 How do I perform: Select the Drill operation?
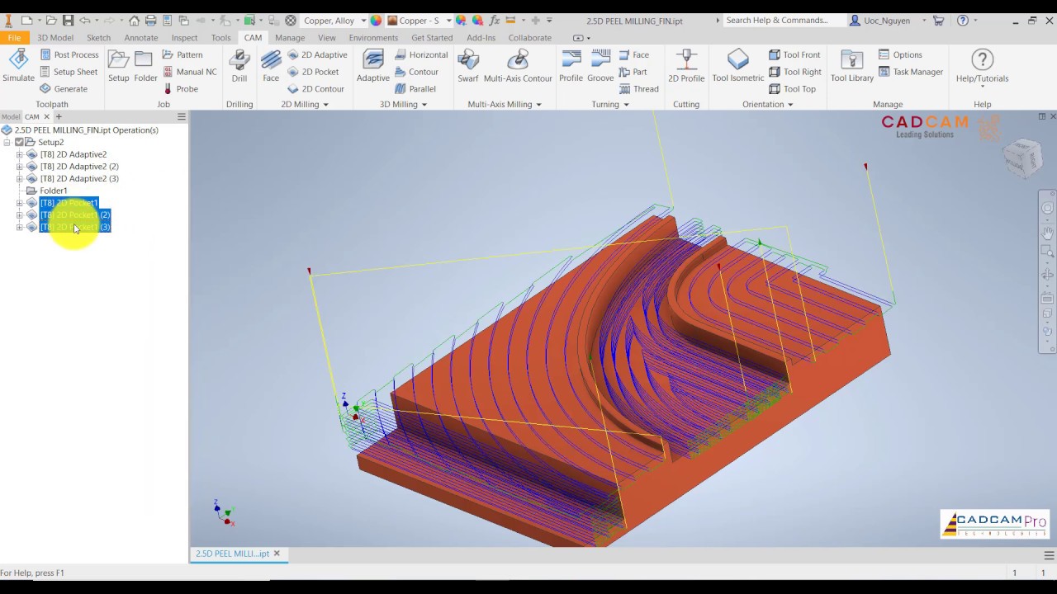click(x=239, y=66)
